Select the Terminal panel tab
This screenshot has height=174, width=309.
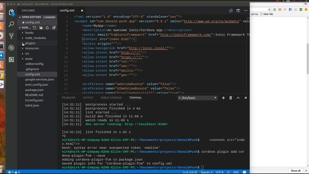pyautogui.click(x=135, y=98)
